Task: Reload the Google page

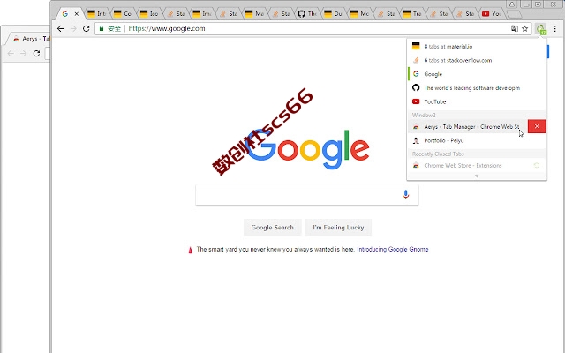Action: [x=87, y=28]
